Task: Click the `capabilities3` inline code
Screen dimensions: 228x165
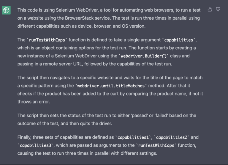Action: 36,145
